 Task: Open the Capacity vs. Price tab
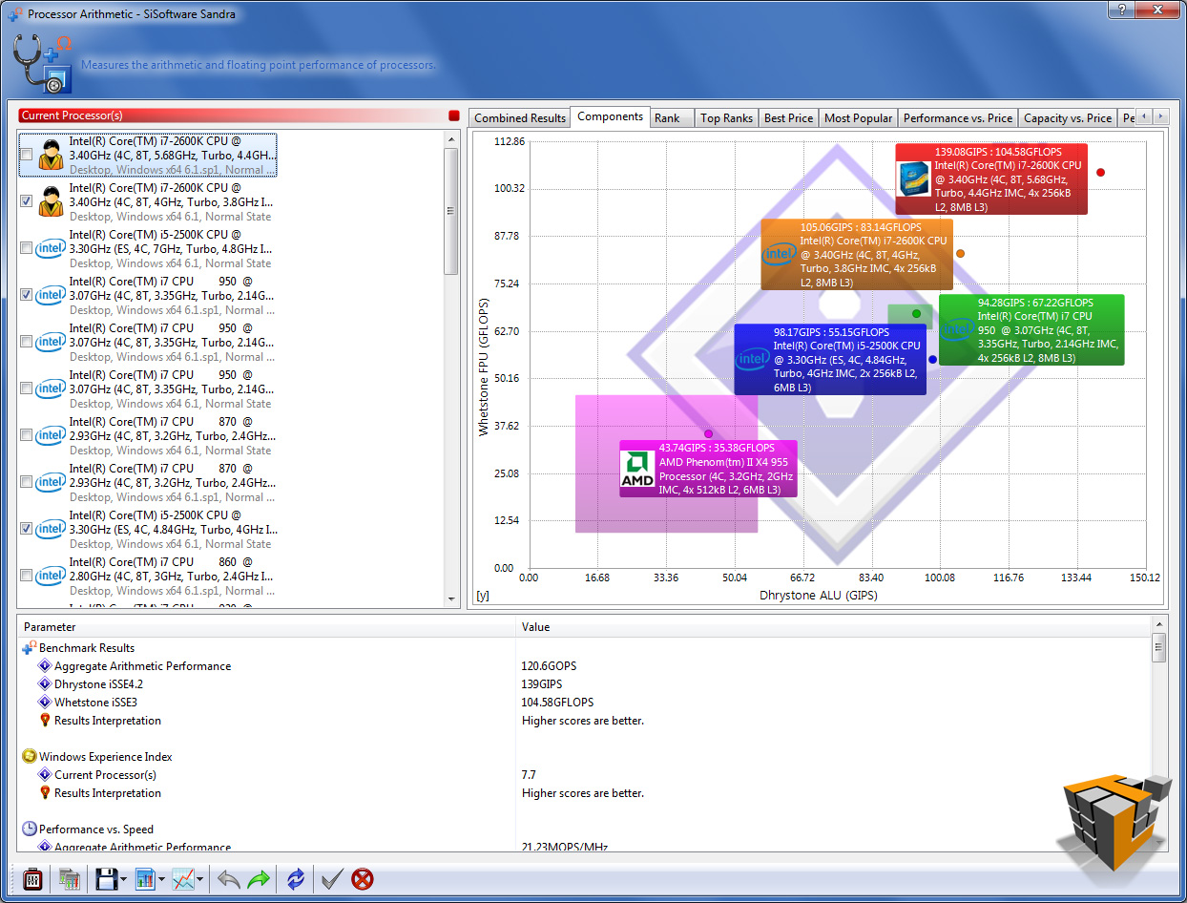pos(1068,117)
